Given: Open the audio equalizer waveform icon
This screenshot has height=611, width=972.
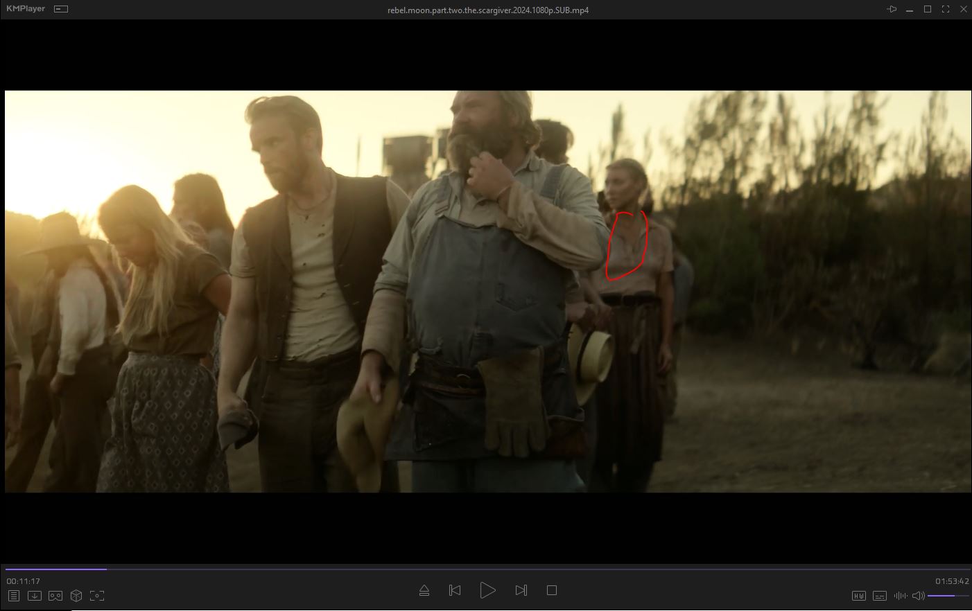Looking at the screenshot, I should point(901,596).
